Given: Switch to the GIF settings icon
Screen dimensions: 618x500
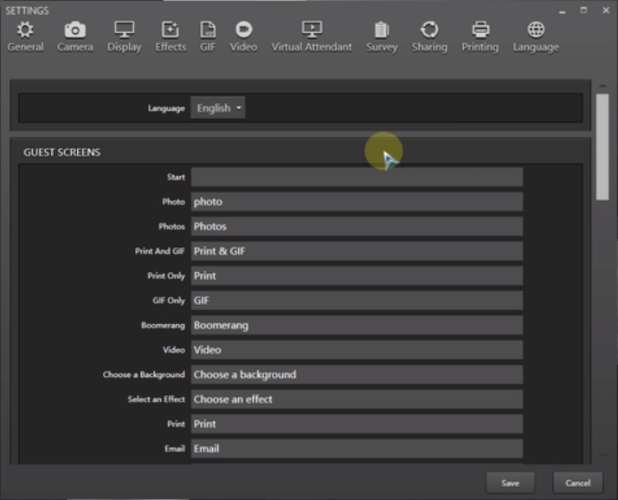Looking at the screenshot, I should coord(208,31).
